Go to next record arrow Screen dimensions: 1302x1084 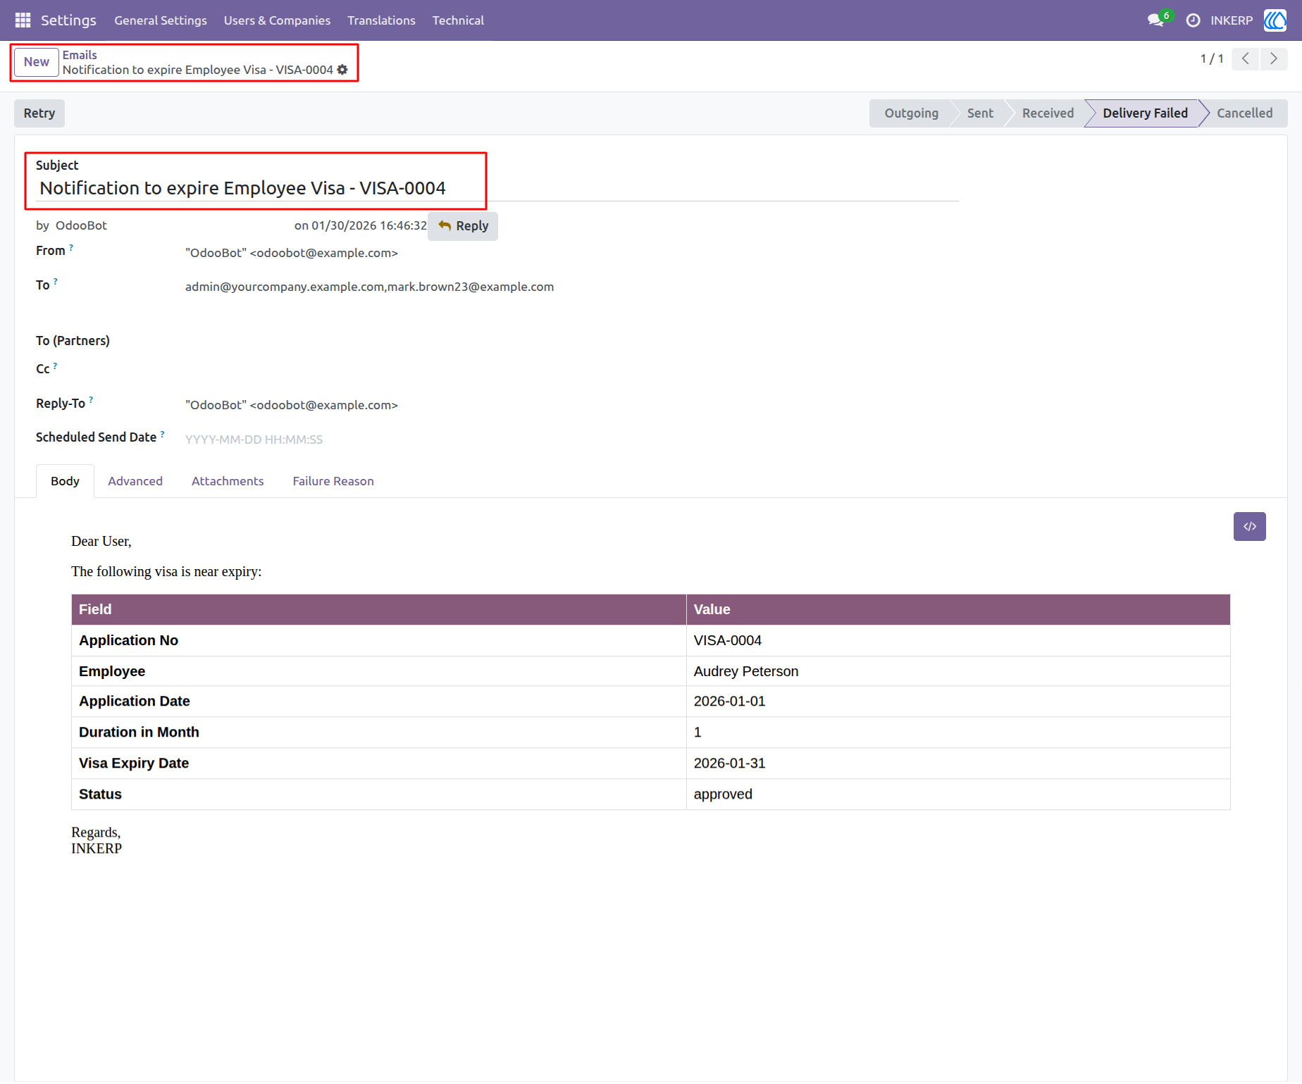[x=1274, y=59]
